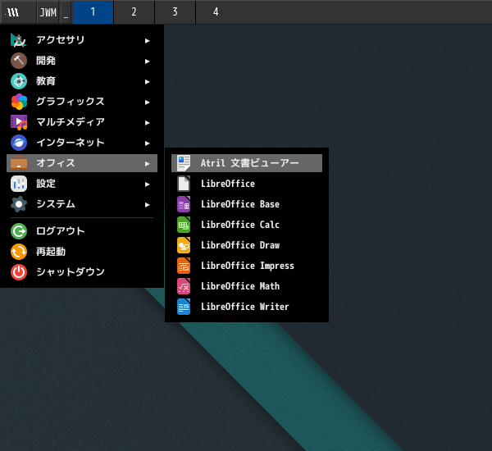This screenshot has height=451, width=492.
Task: Switch to virtual desktop 3
Action: (175, 12)
